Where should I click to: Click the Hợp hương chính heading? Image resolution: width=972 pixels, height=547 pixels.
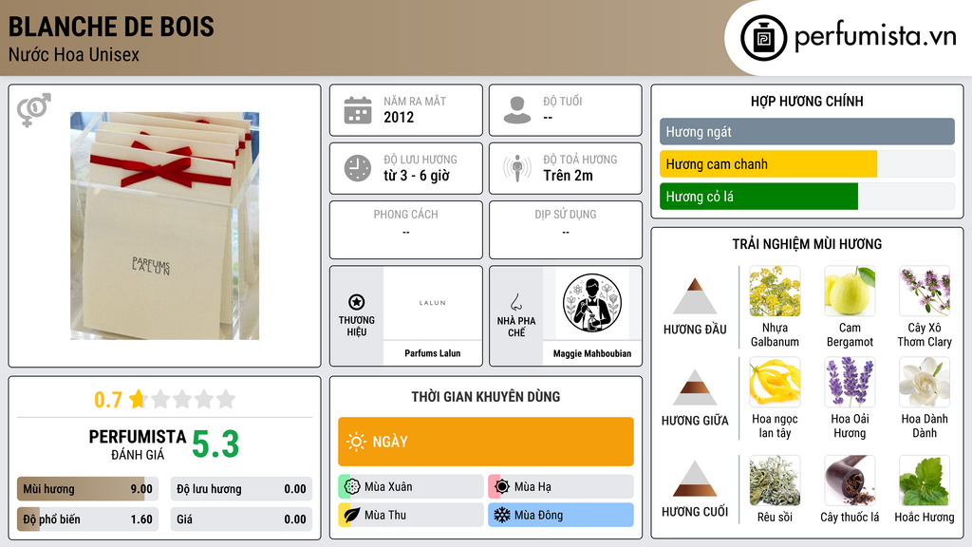pyautogui.click(x=807, y=101)
